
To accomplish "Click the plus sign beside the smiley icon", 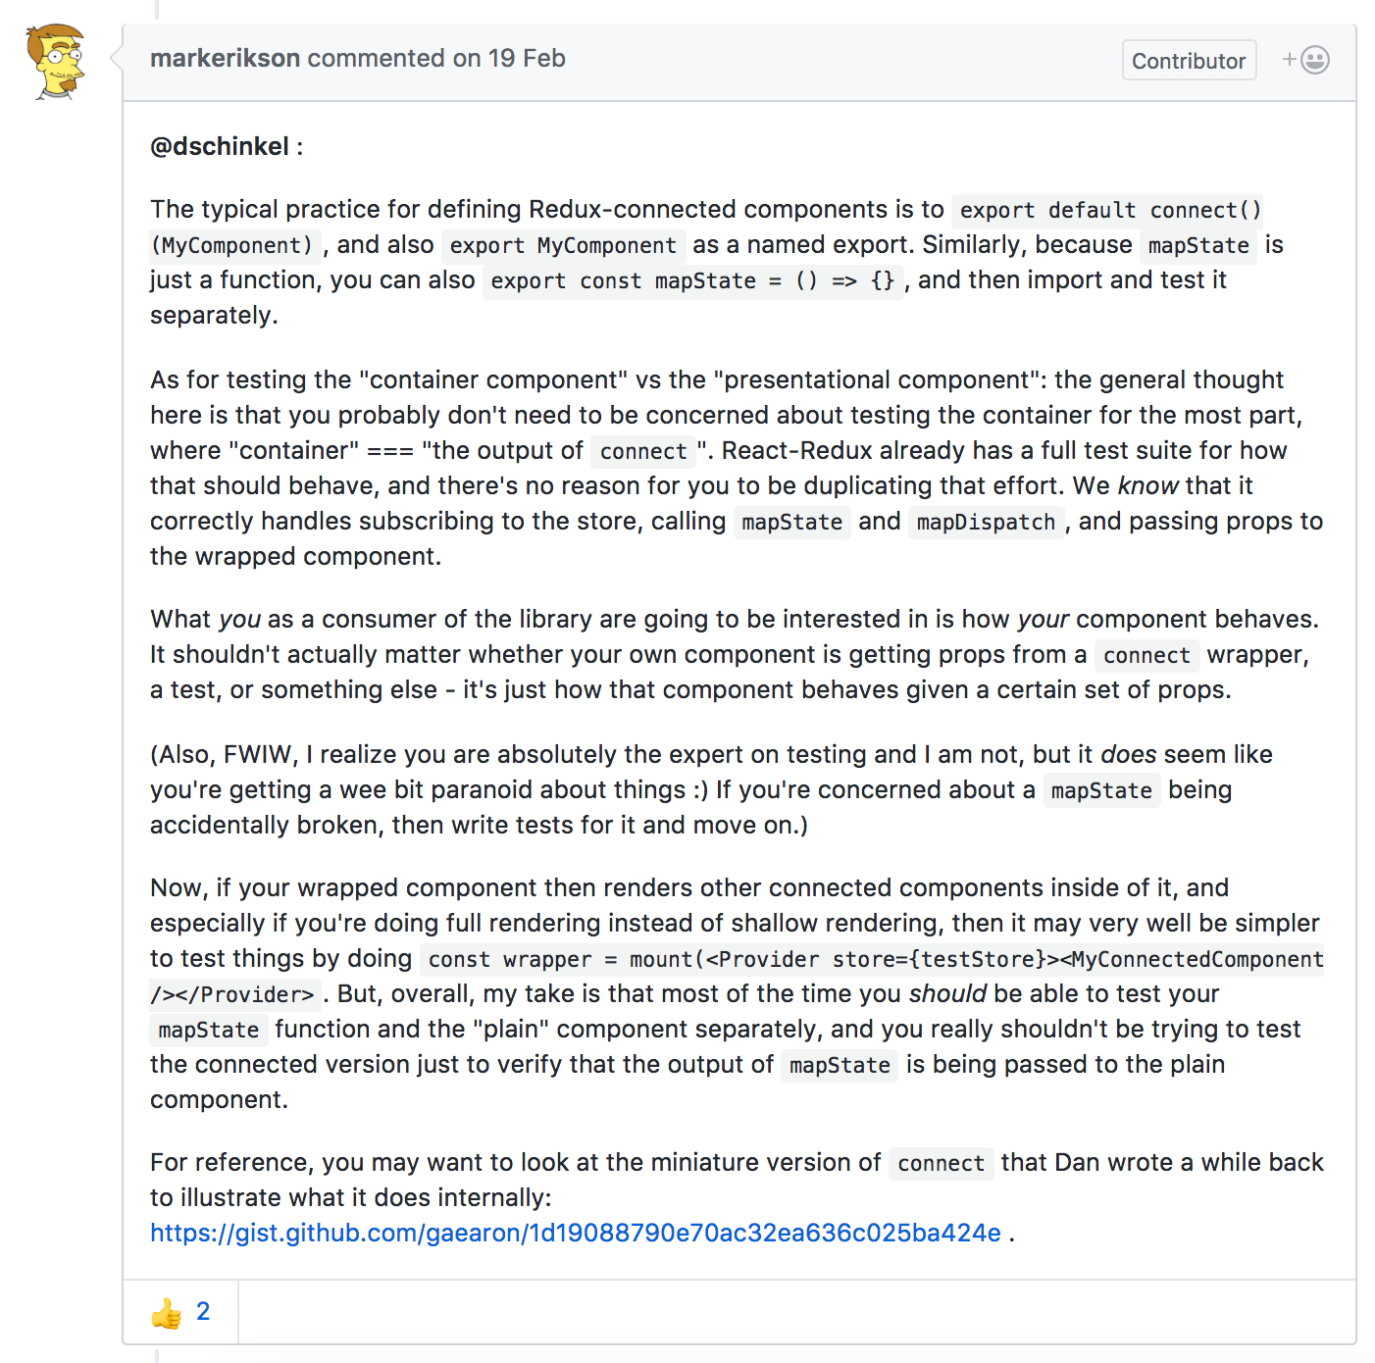I will (x=1288, y=59).
